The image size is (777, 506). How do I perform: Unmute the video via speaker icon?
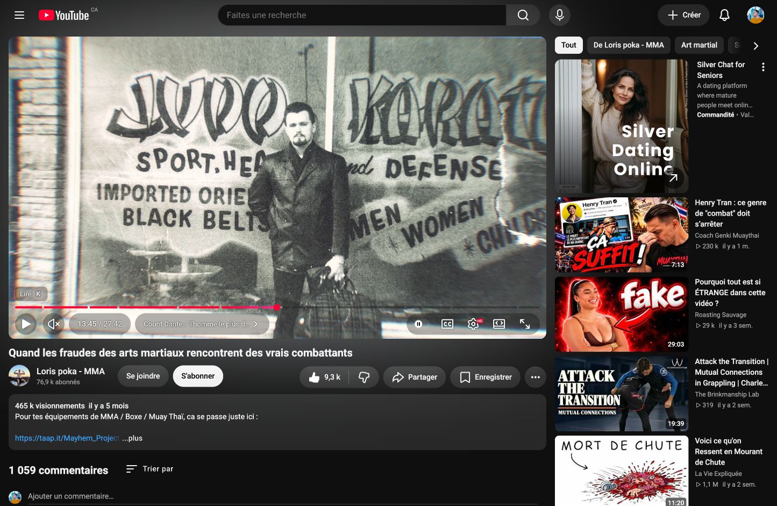click(53, 324)
